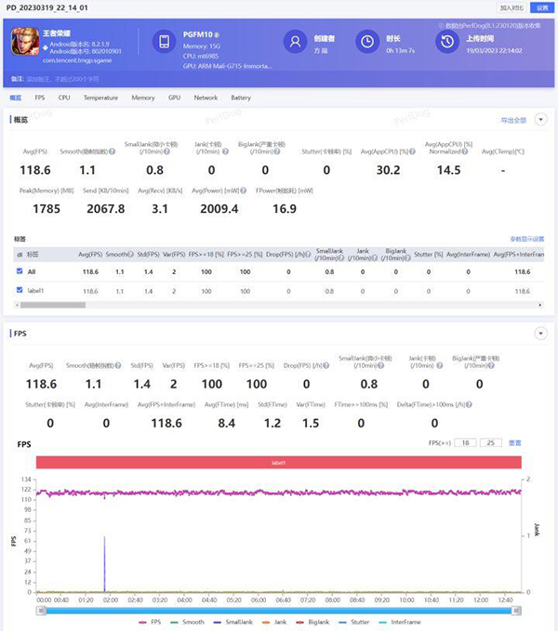The width and height of the screenshot is (558, 631).
Task: Toggle the InterFrame legend series
Action: [404, 622]
